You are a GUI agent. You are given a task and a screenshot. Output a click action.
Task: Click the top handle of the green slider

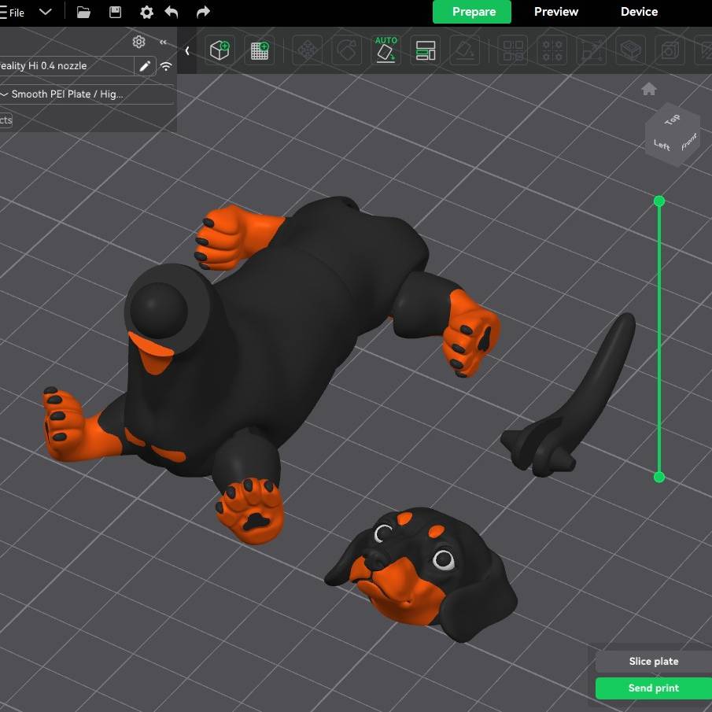(659, 201)
